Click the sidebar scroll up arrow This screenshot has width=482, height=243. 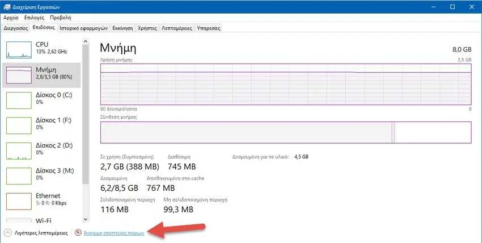(86, 41)
